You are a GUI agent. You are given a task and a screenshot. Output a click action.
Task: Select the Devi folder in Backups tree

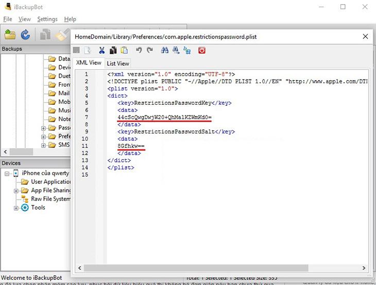(59, 67)
